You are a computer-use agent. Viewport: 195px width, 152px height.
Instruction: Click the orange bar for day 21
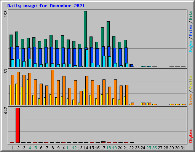(127, 95)
